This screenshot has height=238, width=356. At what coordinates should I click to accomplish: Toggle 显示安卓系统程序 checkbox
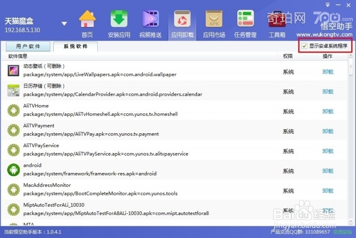click(304, 46)
